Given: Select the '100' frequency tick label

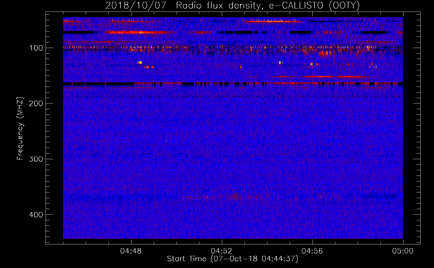Looking at the screenshot, I should [x=36, y=48].
